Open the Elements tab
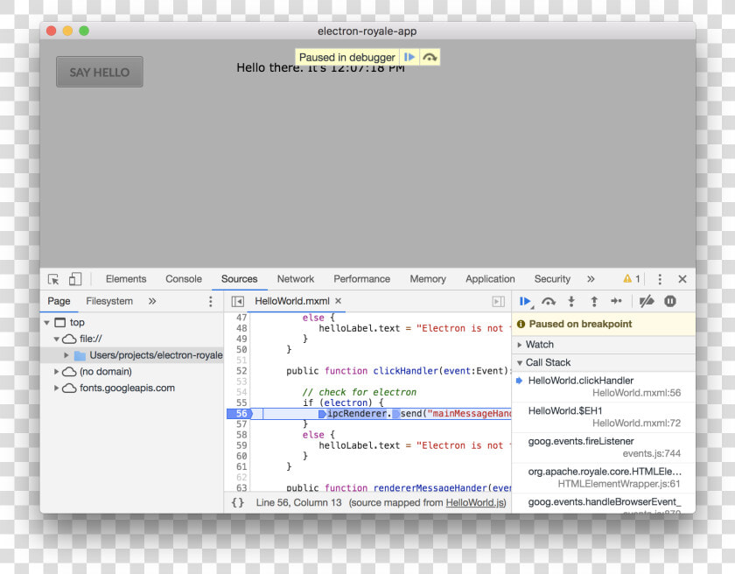Viewport: 735px width, 574px height. [x=126, y=279]
